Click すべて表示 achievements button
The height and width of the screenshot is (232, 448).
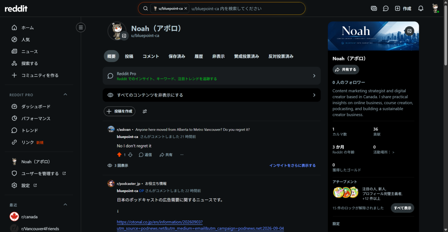pos(402,208)
